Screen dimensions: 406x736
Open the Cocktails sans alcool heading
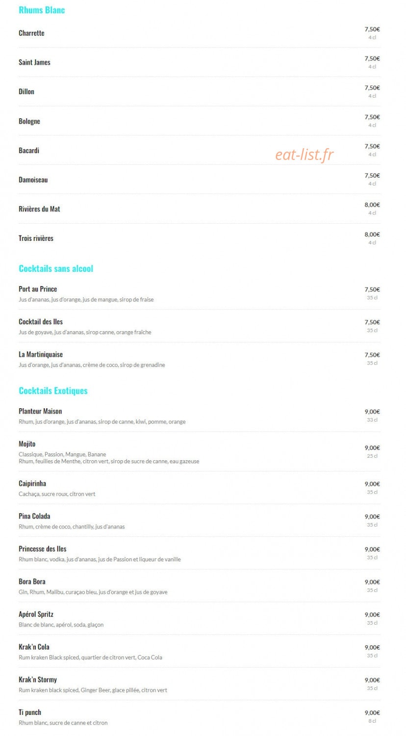(x=56, y=268)
